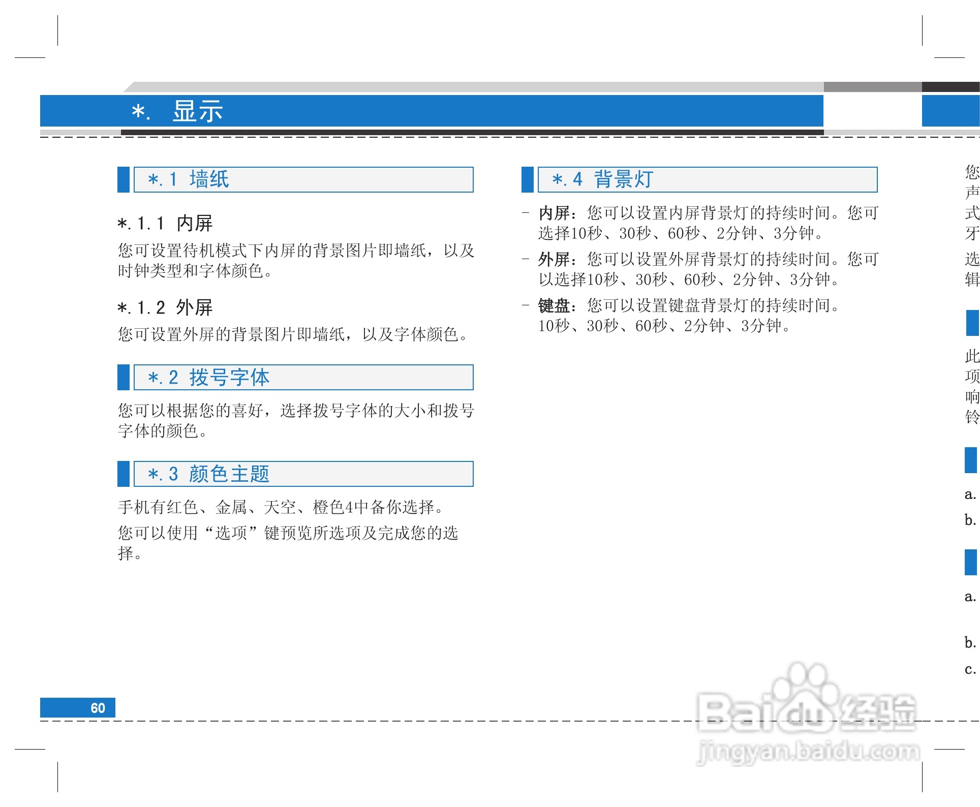Expand the *.4 背景灯 section header
The width and height of the screenshot is (980, 807).
click(707, 179)
